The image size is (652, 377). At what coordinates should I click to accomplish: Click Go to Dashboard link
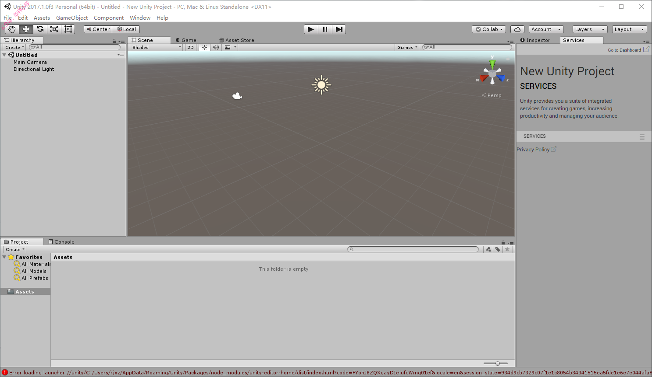pos(628,50)
